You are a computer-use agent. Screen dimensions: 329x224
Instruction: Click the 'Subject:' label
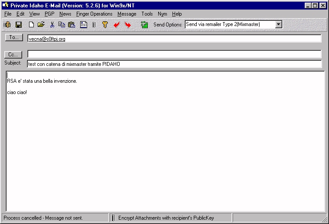13,63
